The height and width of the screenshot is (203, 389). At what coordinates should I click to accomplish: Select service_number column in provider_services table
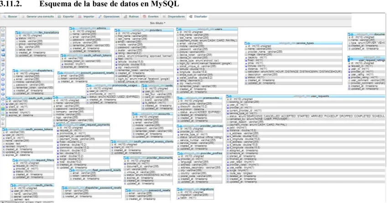(200, 140)
